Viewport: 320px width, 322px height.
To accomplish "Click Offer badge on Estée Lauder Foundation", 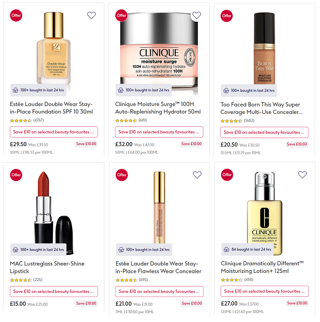I will tap(16, 15).
